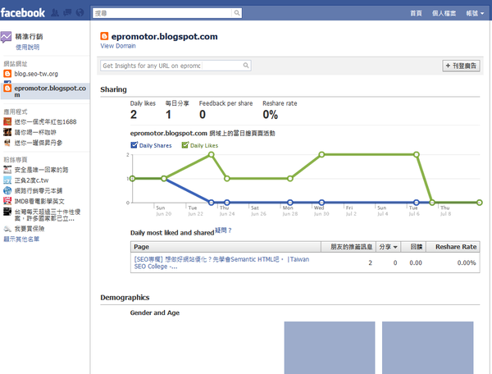Click globe icon of third fan page
The height and width of the screenshot is (374, 492).
pyautogui.click(x=7, y=190)
